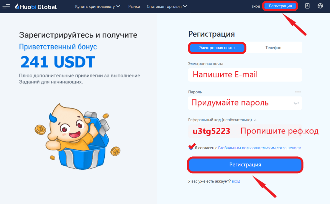The width and height of the screenshot is (330, 204).
Task: Click the 241 USDT bonus text
Action: tap(58, 62)
